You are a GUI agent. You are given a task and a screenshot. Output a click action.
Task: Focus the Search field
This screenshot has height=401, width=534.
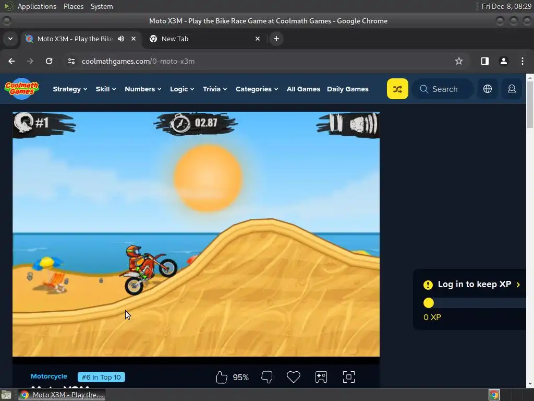pyautogui.click(x=443, y=89)
